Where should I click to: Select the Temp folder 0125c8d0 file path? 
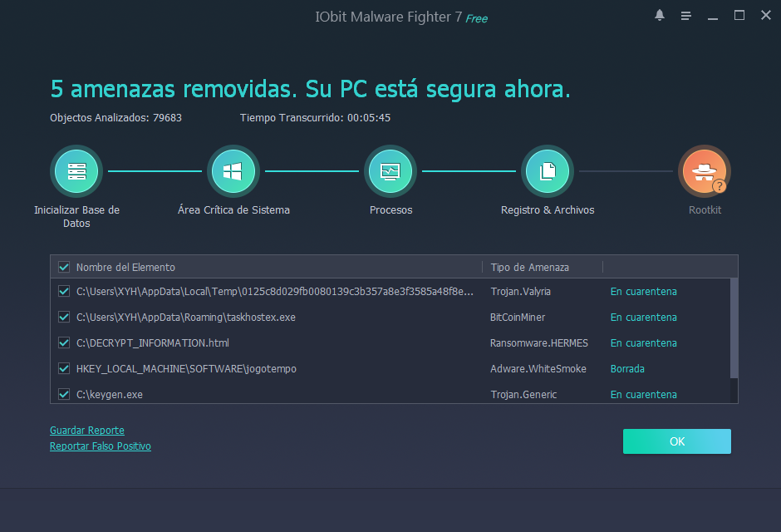coord(274,292)
